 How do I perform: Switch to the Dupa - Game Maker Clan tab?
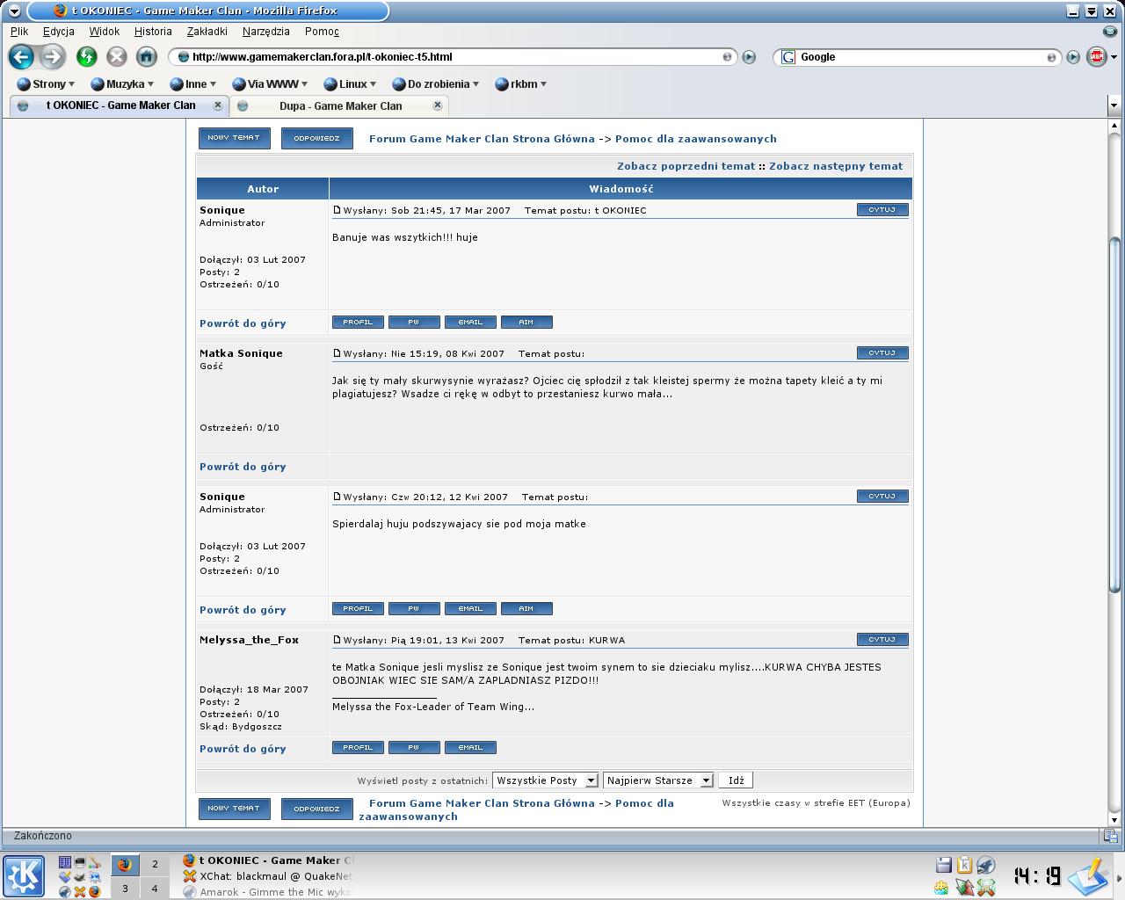[340, 105]
